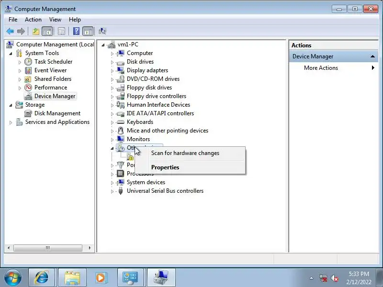Collapse the vm1-PC root node
The image size is (383, 287).
(x=103, y=45)
